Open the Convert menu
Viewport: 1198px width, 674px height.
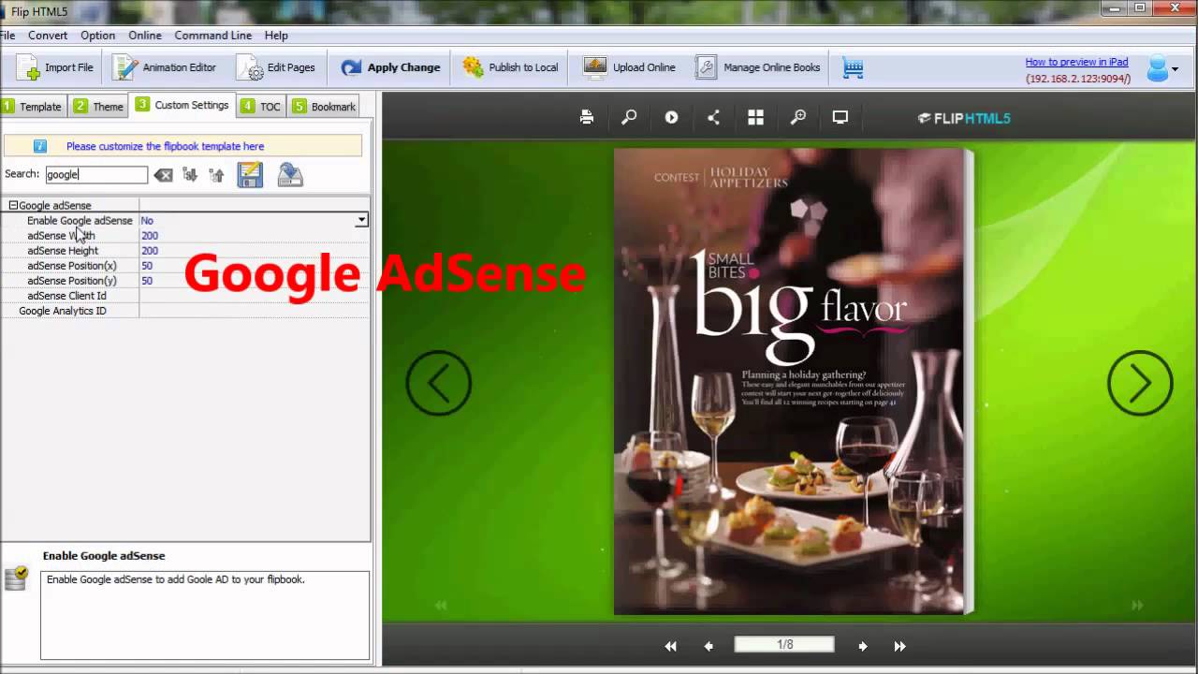[x=48, y=36]
